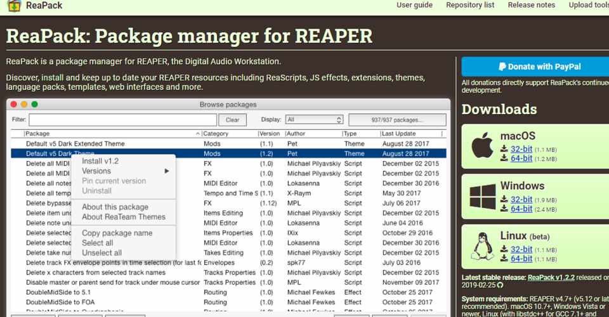The image size is (609, 317).
Task: Sort by the Package column header
Action: click(x=112, y=134)
